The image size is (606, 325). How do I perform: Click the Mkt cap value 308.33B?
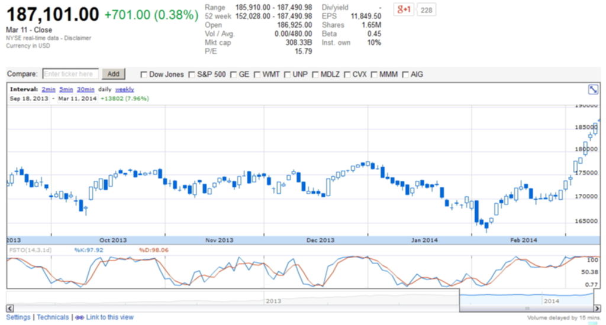point(298,43)
